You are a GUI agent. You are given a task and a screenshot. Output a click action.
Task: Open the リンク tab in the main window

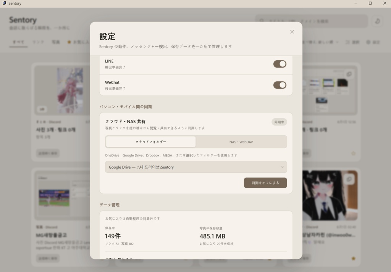(x=38, y=42)
